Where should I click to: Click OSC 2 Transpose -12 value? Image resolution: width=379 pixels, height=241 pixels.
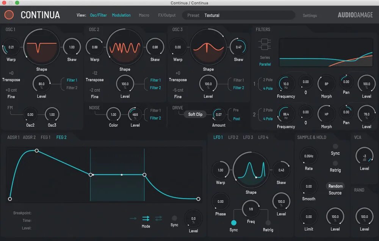pyautogui.click(x=94, y=73)
